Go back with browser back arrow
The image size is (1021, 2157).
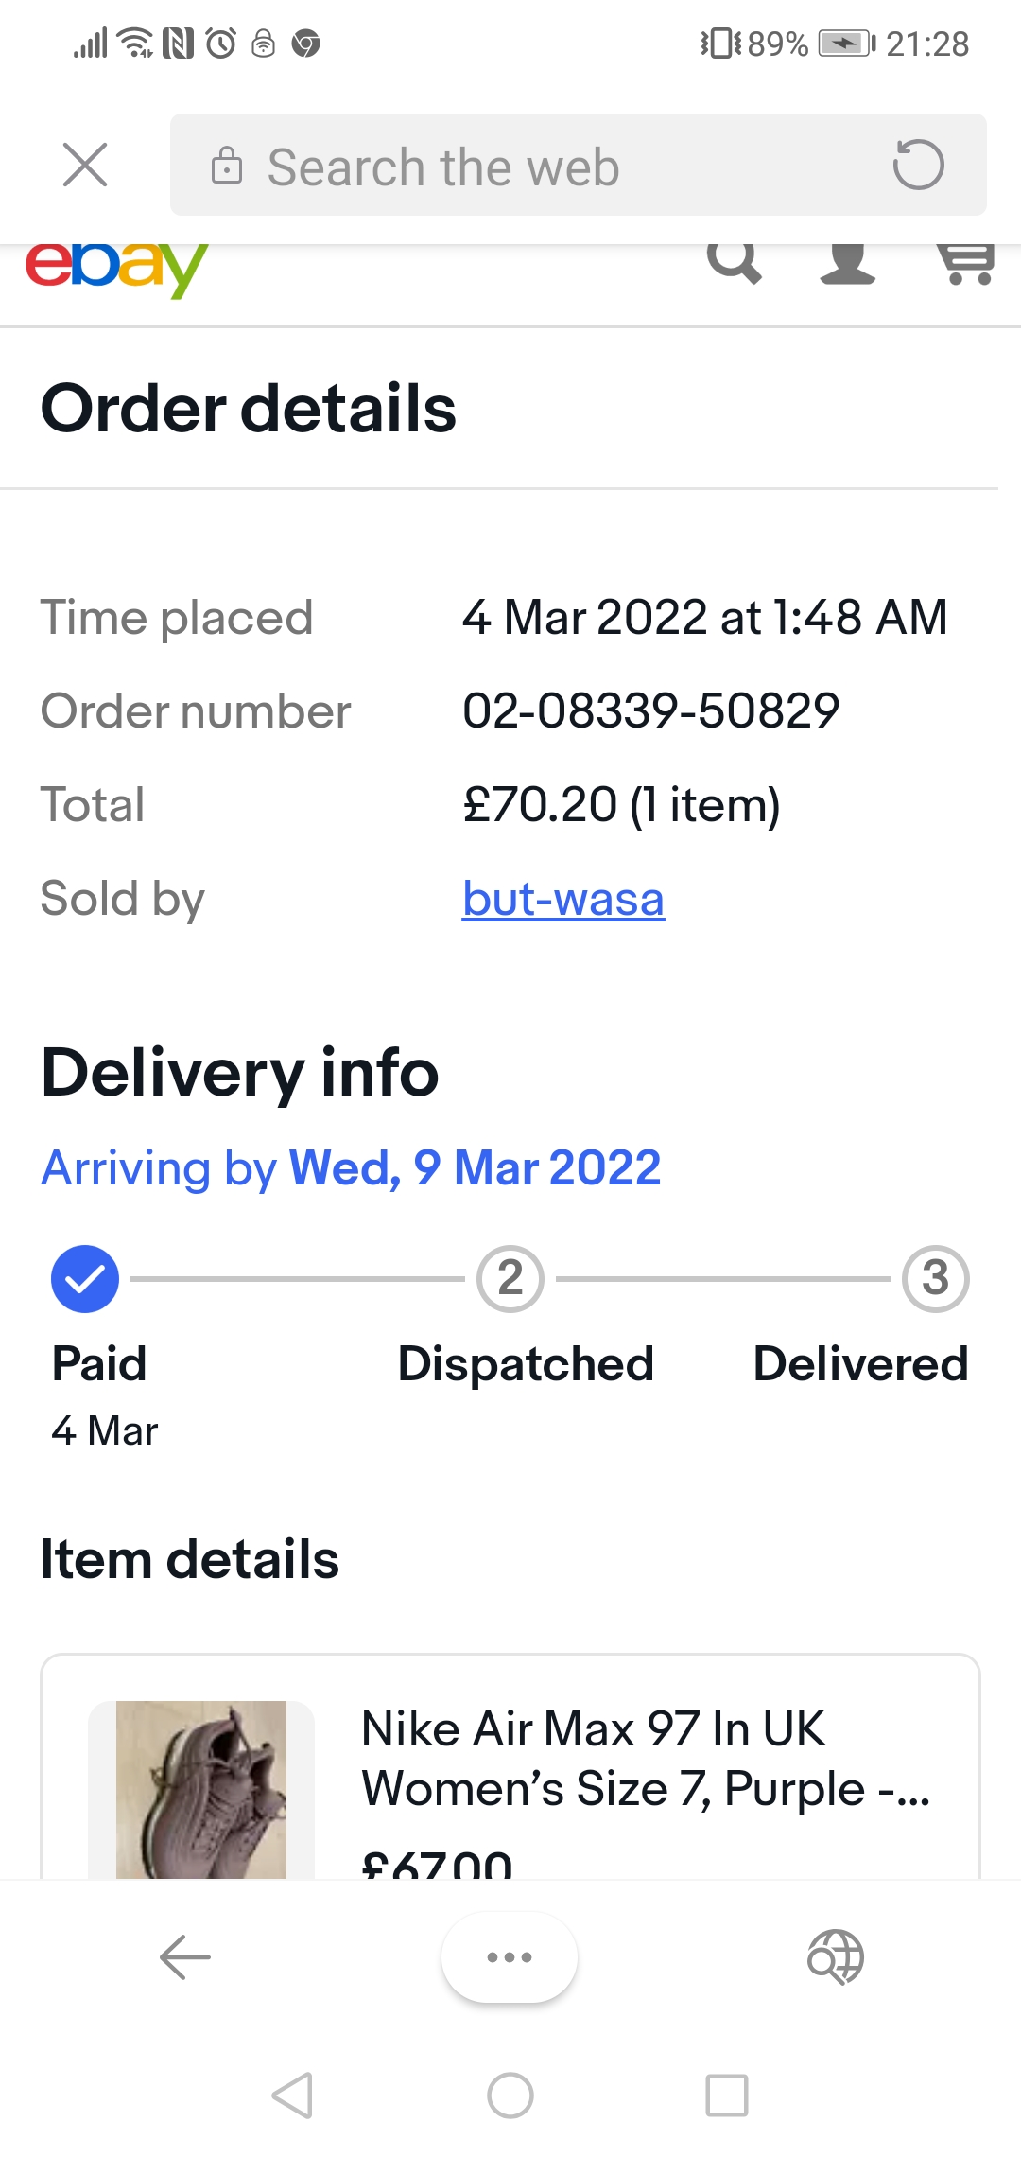coord(185,1957)
